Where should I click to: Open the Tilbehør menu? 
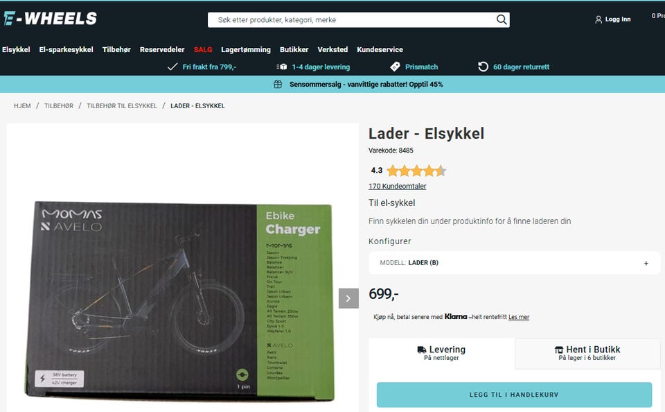tap(116, 49)
